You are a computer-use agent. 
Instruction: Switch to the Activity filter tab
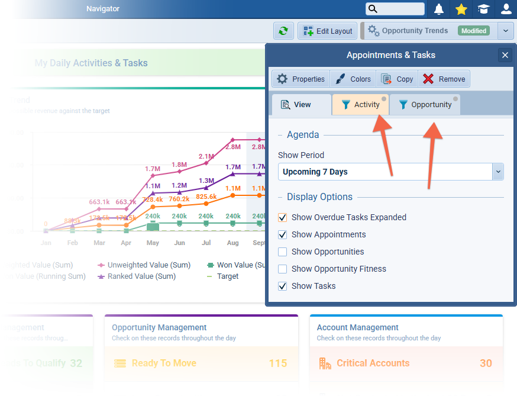pos(360,105)
